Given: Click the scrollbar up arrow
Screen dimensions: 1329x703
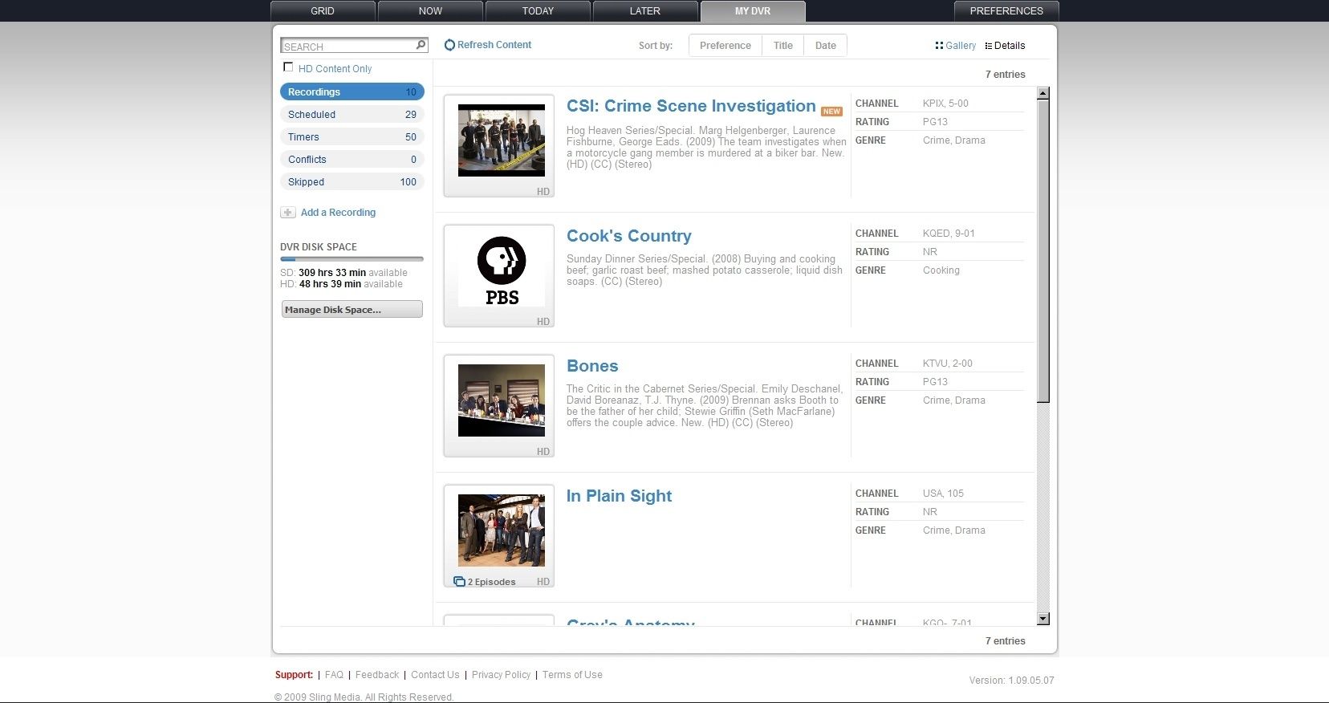Looking at the screenshot, I should tap(1043, 94).
